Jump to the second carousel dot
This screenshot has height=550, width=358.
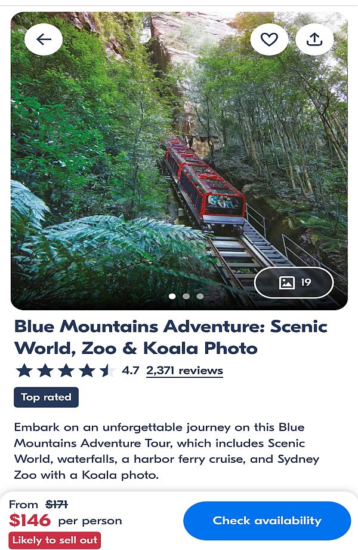186,296
